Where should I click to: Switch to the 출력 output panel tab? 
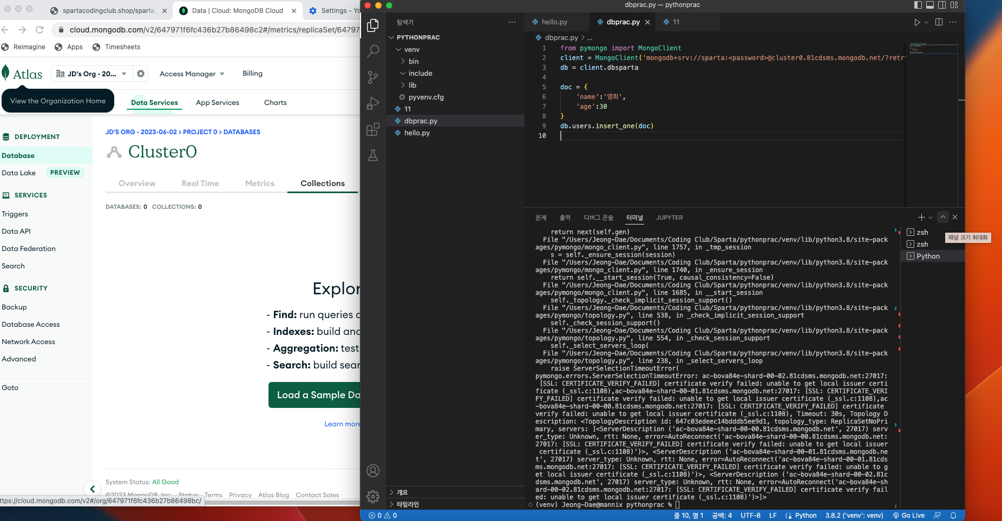[x=565, y=217]
